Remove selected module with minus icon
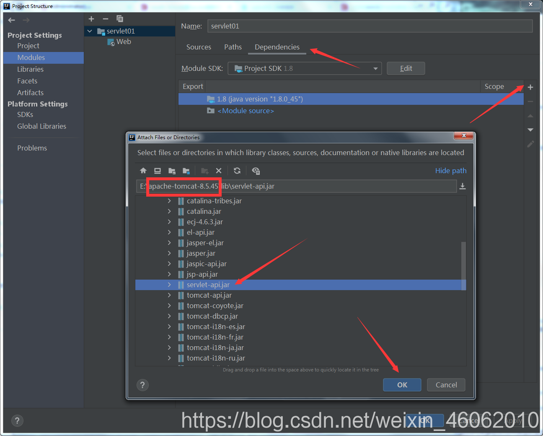 106,19
